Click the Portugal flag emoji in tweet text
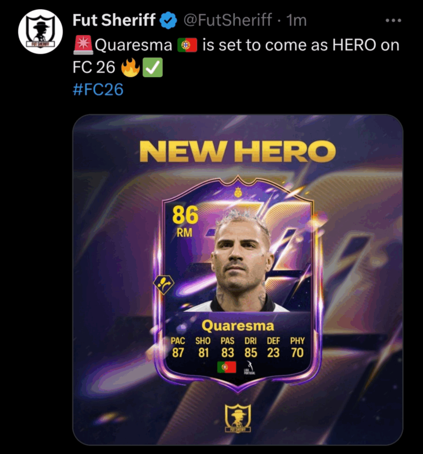Viewport: 423px width, 454px height. click(x=187, y=45)
